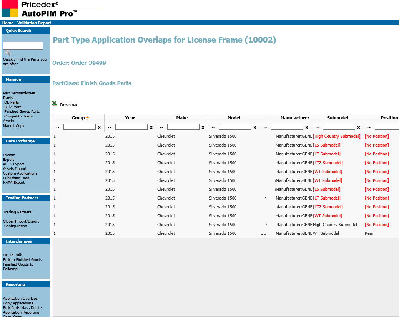Click red [High Country Submodel] cell
Viewport: 399px width, 317px height.
[336, 136]
